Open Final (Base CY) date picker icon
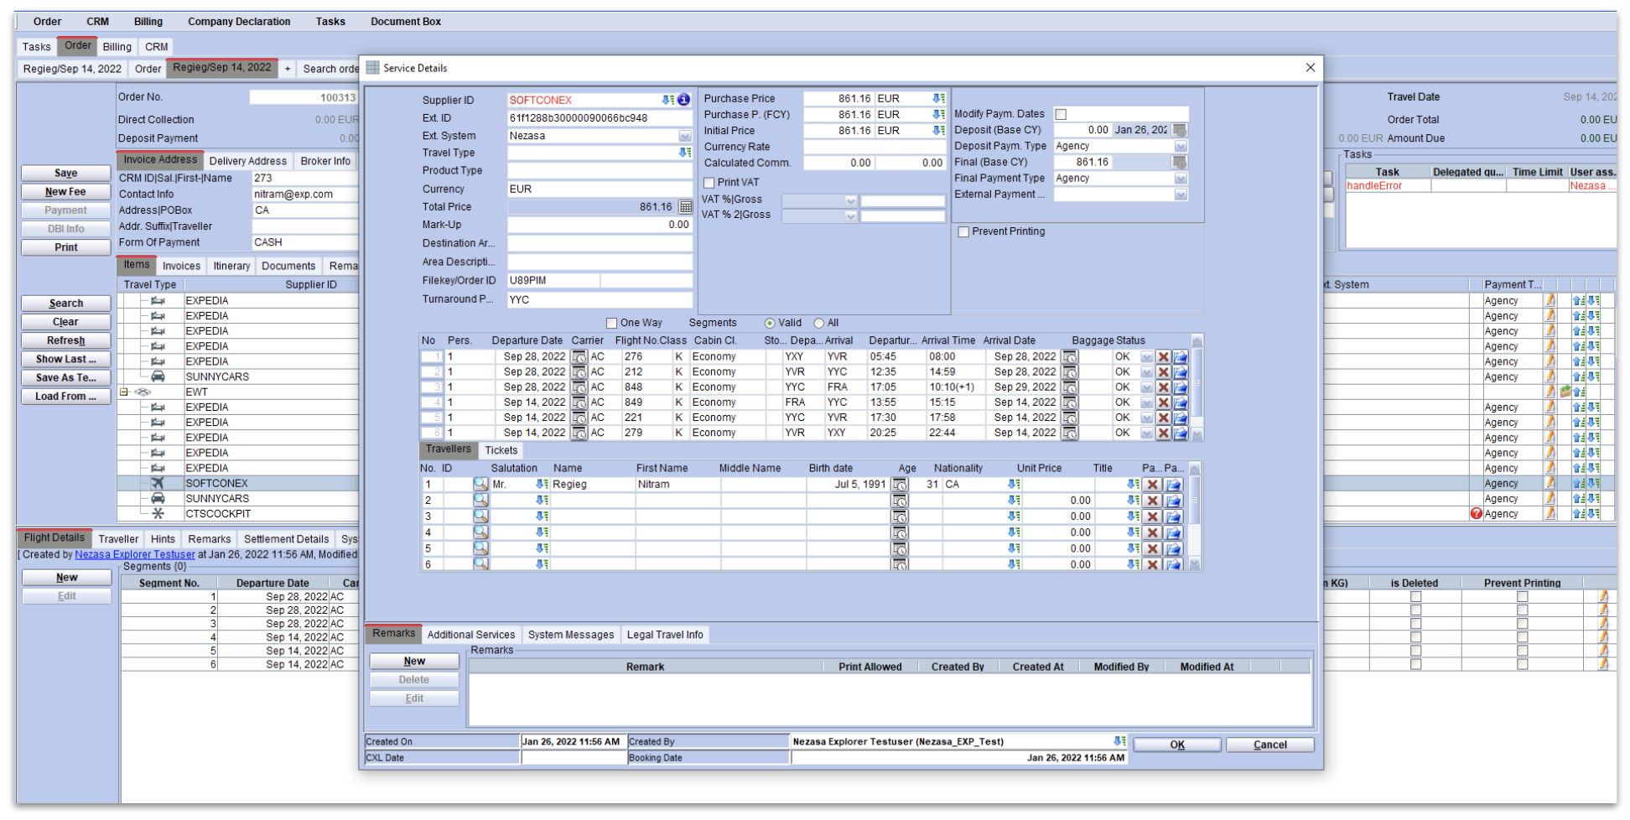 [x=1180, y=162]
